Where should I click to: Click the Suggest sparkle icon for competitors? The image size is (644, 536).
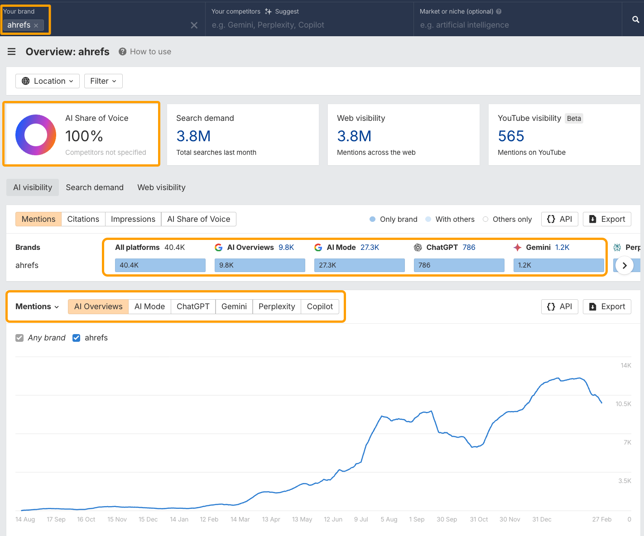[269, 11]
